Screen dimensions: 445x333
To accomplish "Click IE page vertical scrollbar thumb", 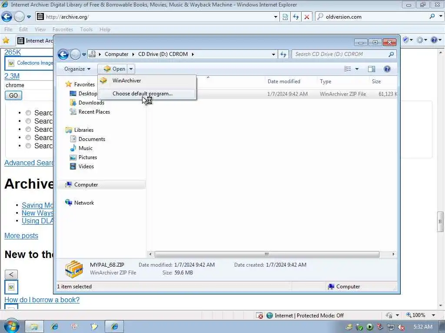I will coord(441,222).
